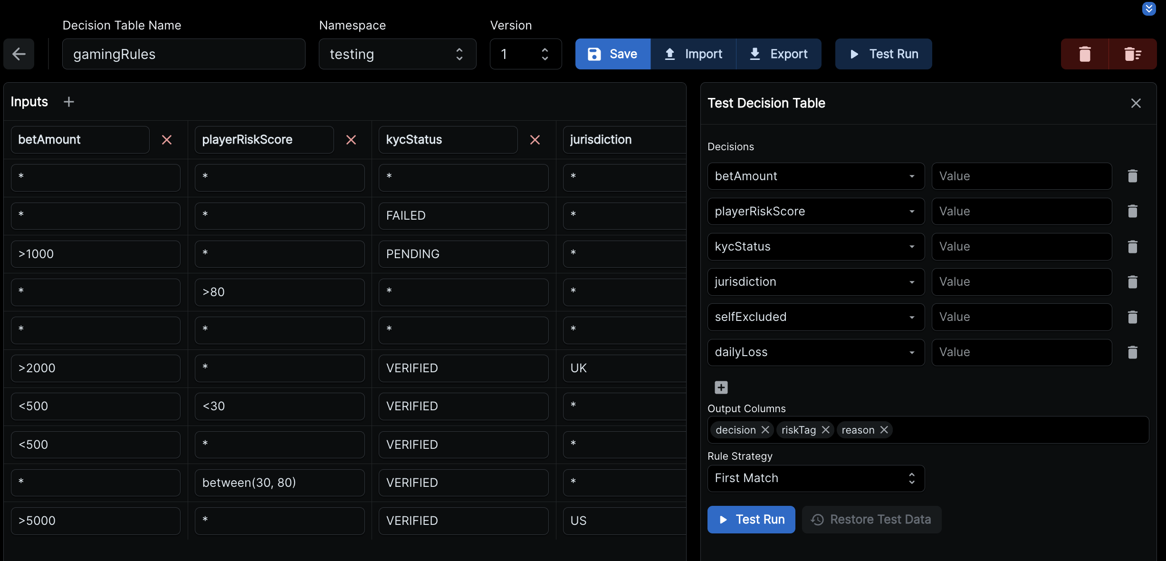Click the jurisdiction column header field

click(624, 140)
